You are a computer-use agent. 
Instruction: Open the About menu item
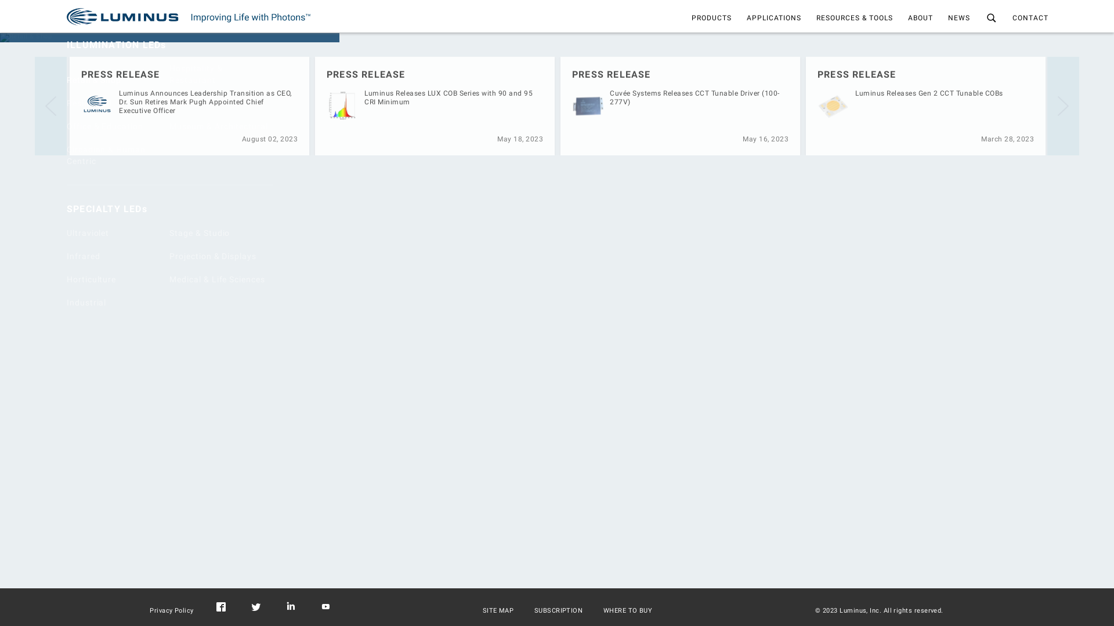[x=920, y=18]
